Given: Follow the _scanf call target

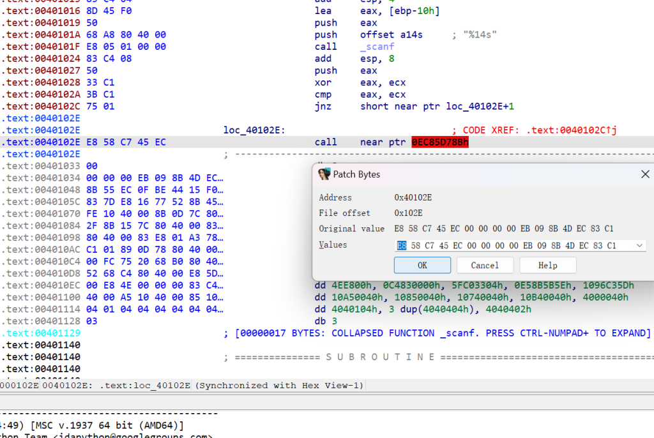Looking at the screenshot, I should tap(377, 47).
